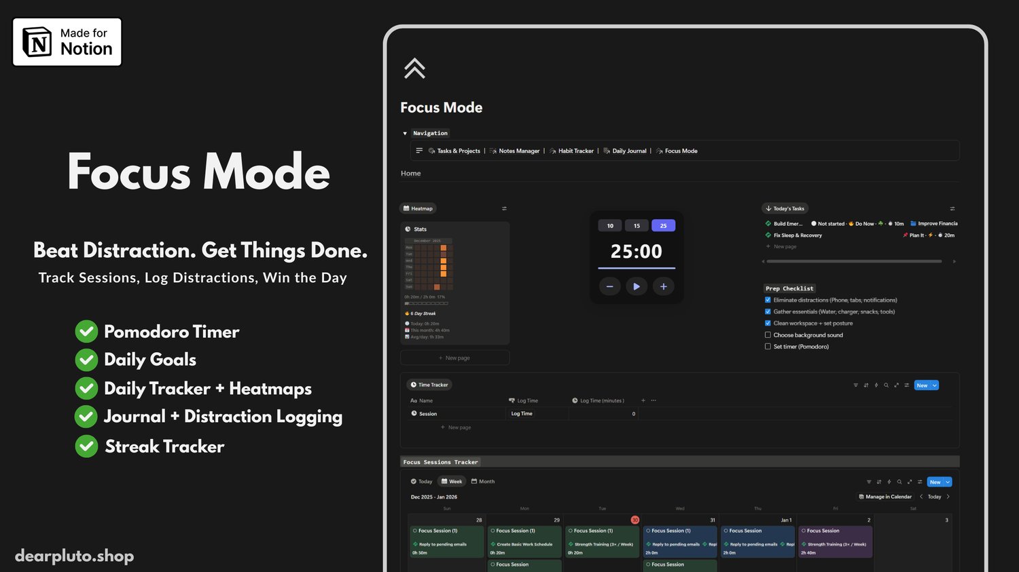Add New page under Today's Tasks list
This screenshot has width=1019, height=572.
tap(781, 246)
